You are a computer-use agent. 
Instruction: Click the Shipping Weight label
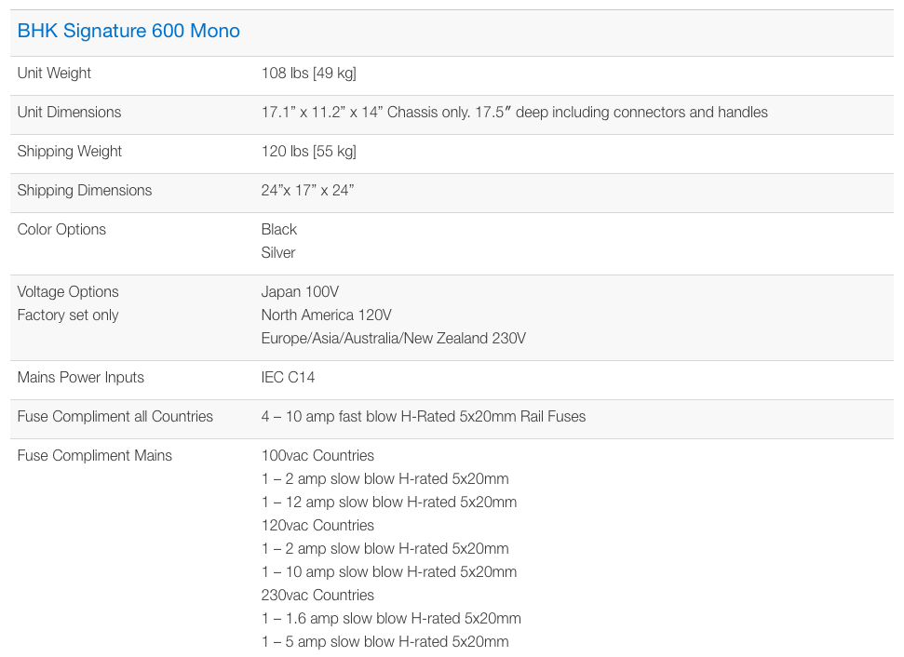click(69, 152)
